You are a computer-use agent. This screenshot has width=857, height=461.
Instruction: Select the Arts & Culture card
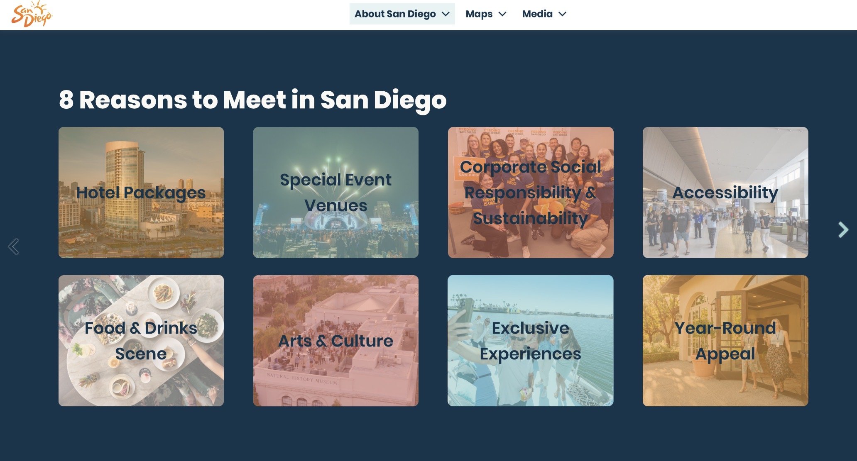click(336, 341)
